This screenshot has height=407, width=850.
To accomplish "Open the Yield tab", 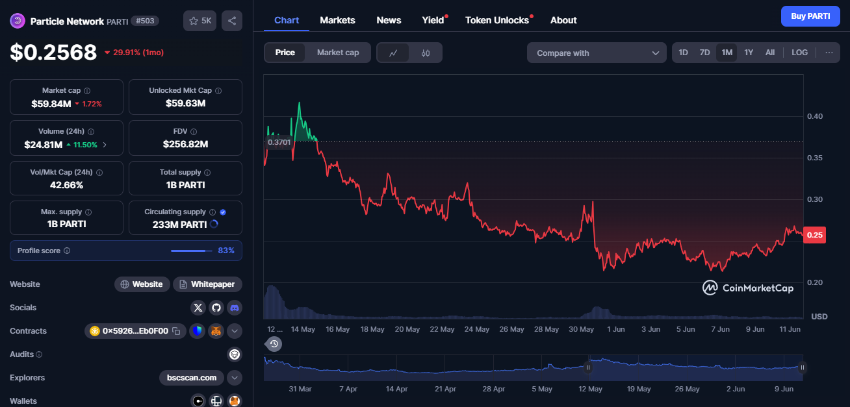I will tap(433, 20).
